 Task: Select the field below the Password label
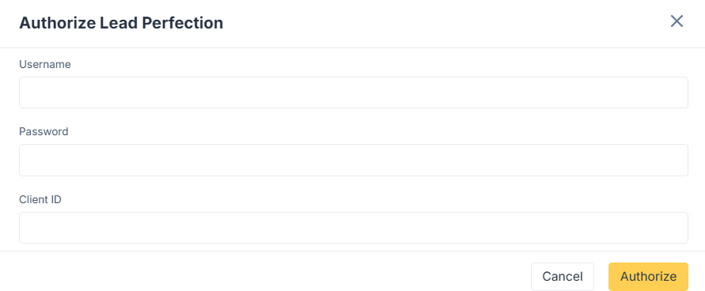[354, 160]
